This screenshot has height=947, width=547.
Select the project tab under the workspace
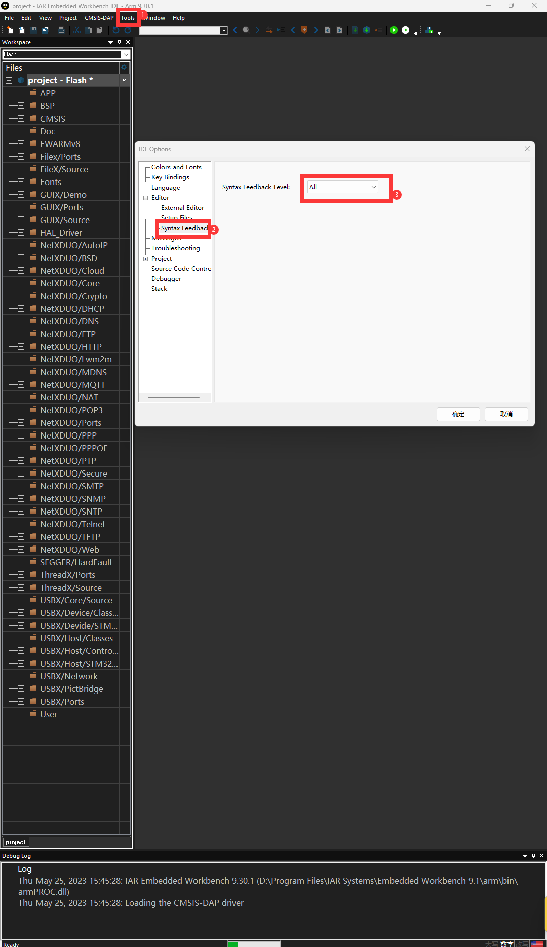[16, 842]
